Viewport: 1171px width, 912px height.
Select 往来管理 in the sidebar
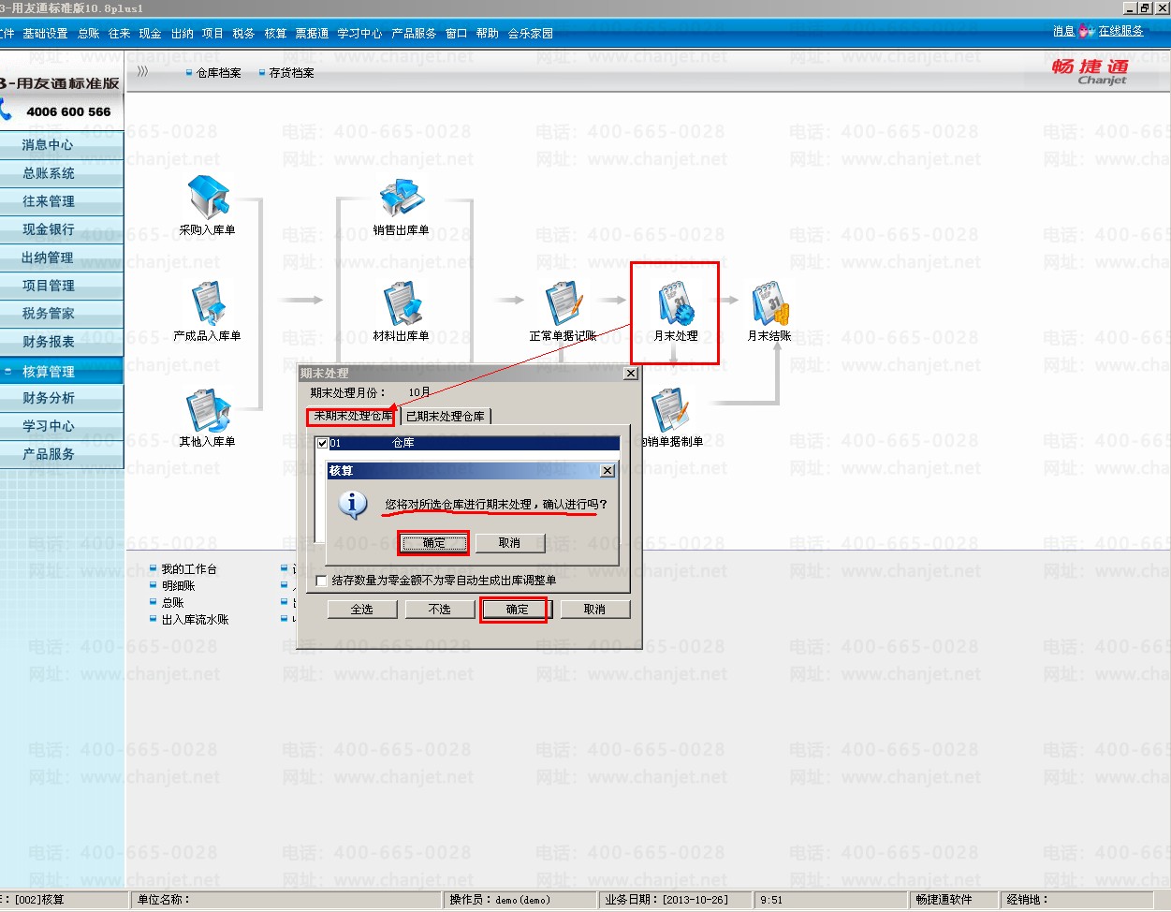click(62, 201)
